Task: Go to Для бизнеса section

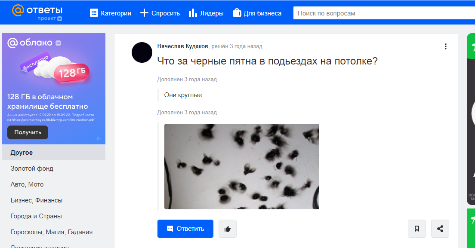Action: coord(257,13)
